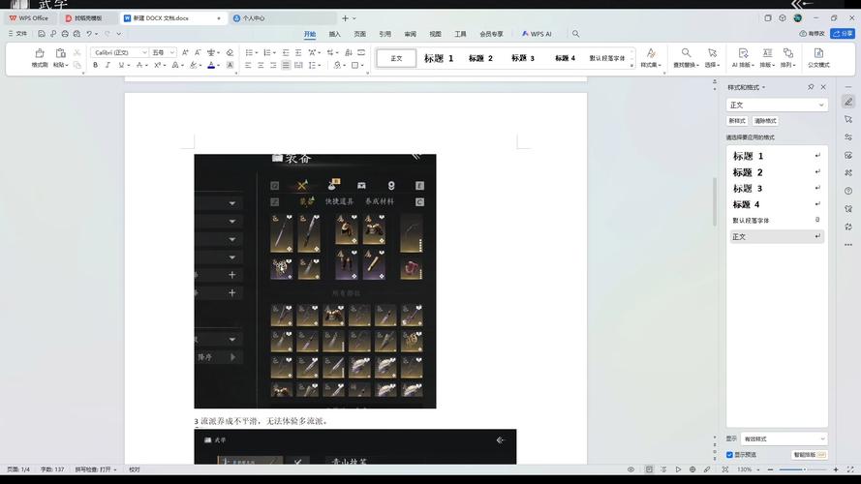Toggle page layout view in status bar
861x484 pixels.
point(649,469)
